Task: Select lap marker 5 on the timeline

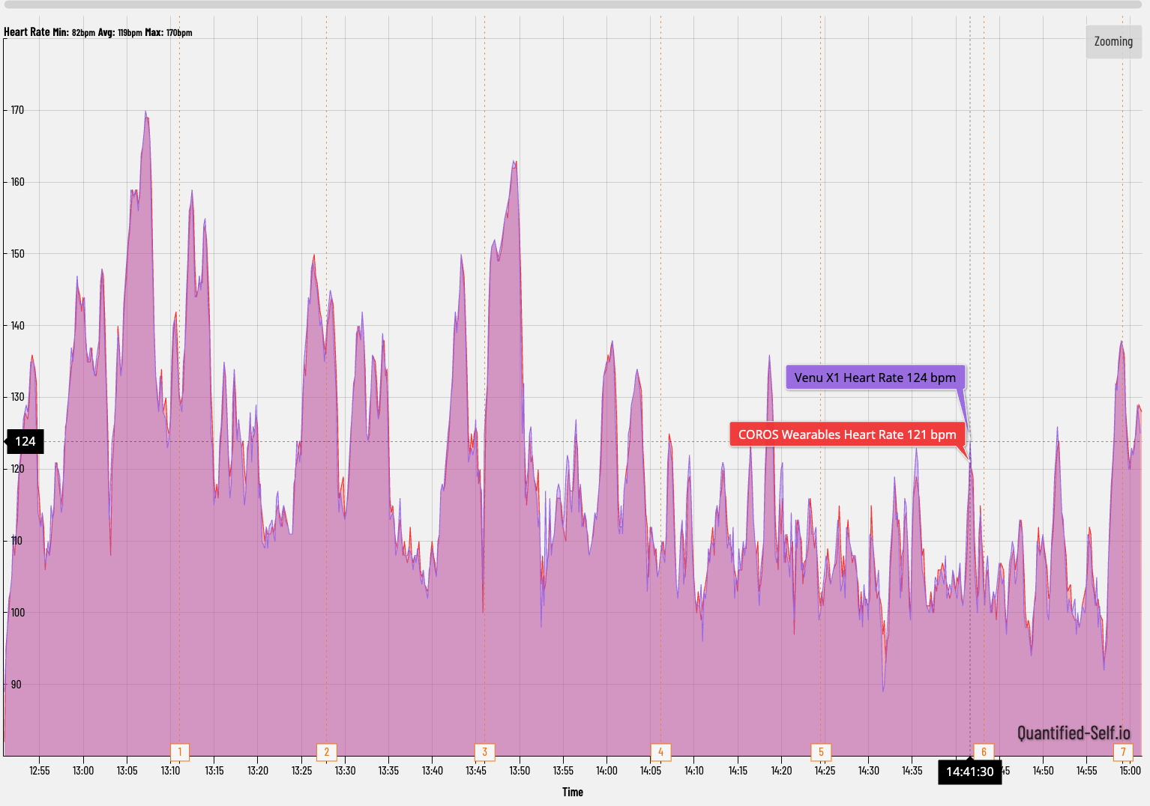Action: click(822, 751)
